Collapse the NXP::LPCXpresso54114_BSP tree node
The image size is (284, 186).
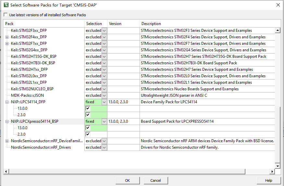point(7,121)
